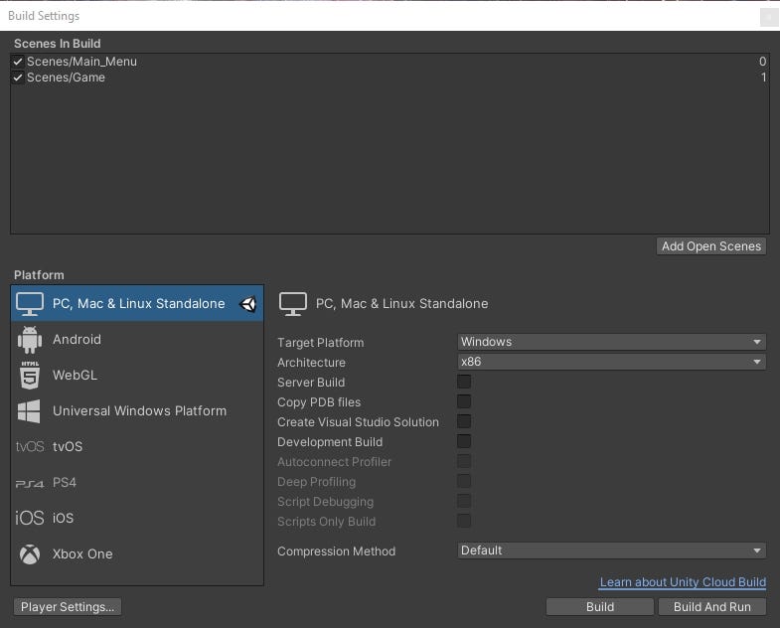This screenshot has height=628, width=780.
Task: Click the Unity logo on the selected platform row
Action: 248,304
